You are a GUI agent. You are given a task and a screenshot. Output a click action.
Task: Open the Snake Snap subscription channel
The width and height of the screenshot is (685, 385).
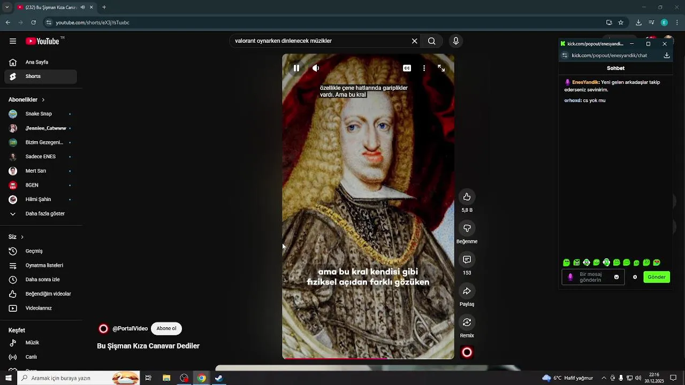pos(41,114)
